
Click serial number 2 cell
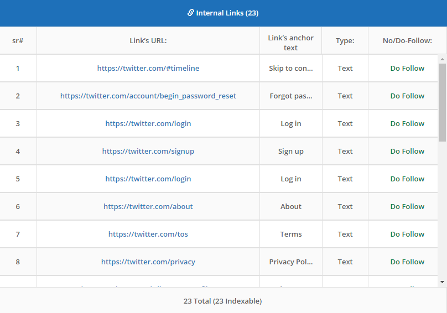click(18, 96)
